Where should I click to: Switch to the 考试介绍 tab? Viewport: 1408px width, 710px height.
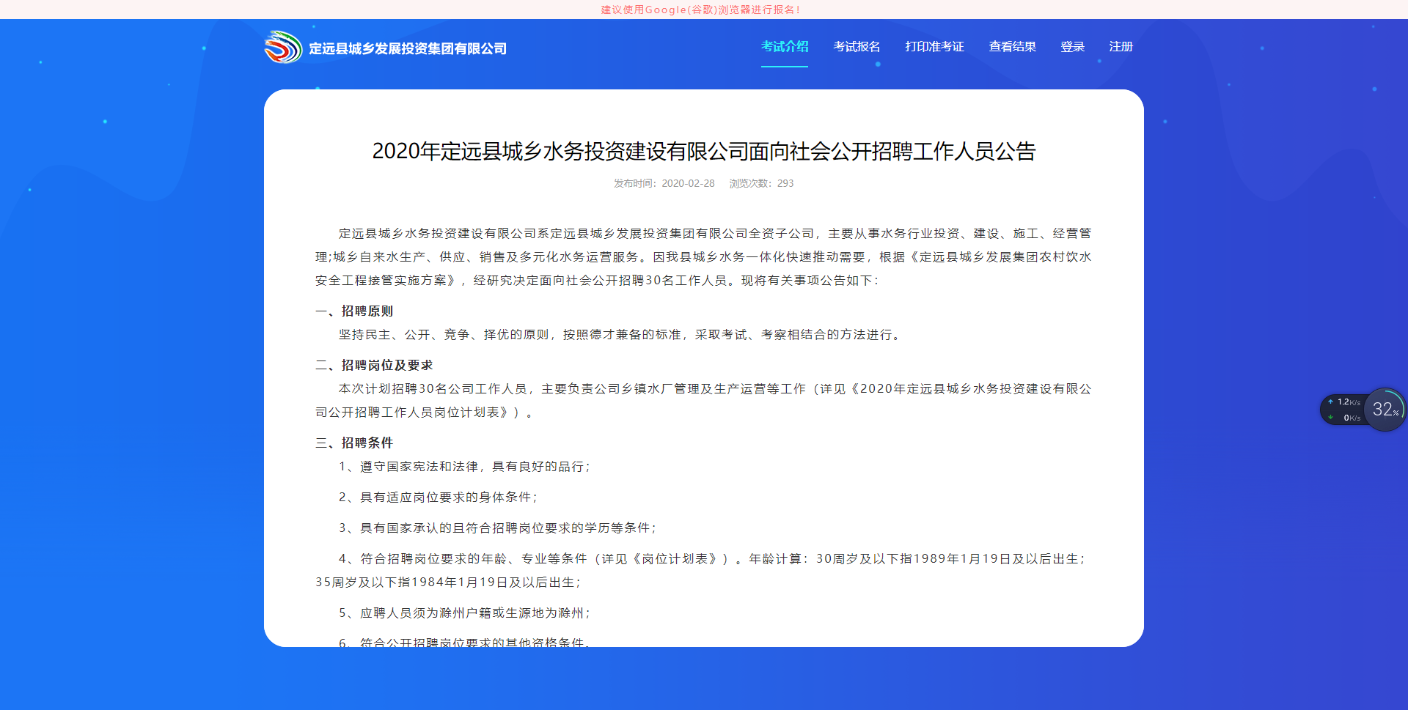pos(784,46)
